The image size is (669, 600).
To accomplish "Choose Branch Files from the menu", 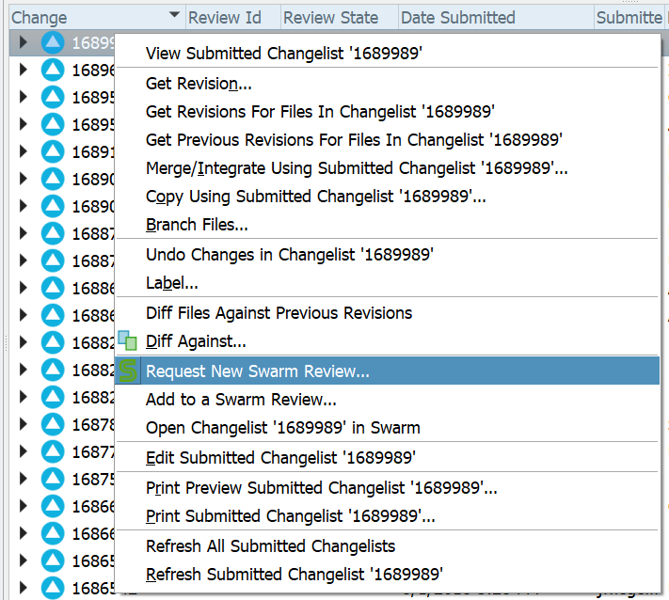I will [197, 225].
